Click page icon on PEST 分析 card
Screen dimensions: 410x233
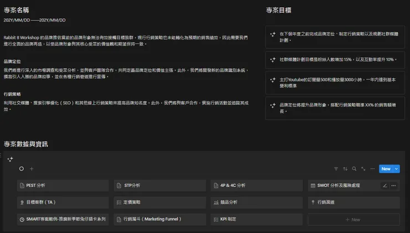pyautogui.click(x=22, y=186)
